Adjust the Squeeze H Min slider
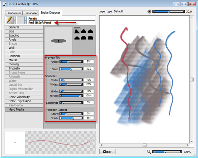Screen dimensions: 198x158 71,91
